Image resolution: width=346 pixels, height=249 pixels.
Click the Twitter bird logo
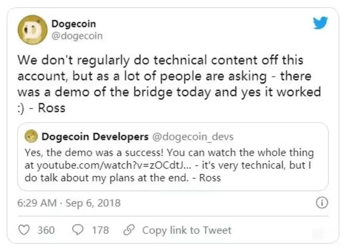pyautogui.click(x=320, y=24)
